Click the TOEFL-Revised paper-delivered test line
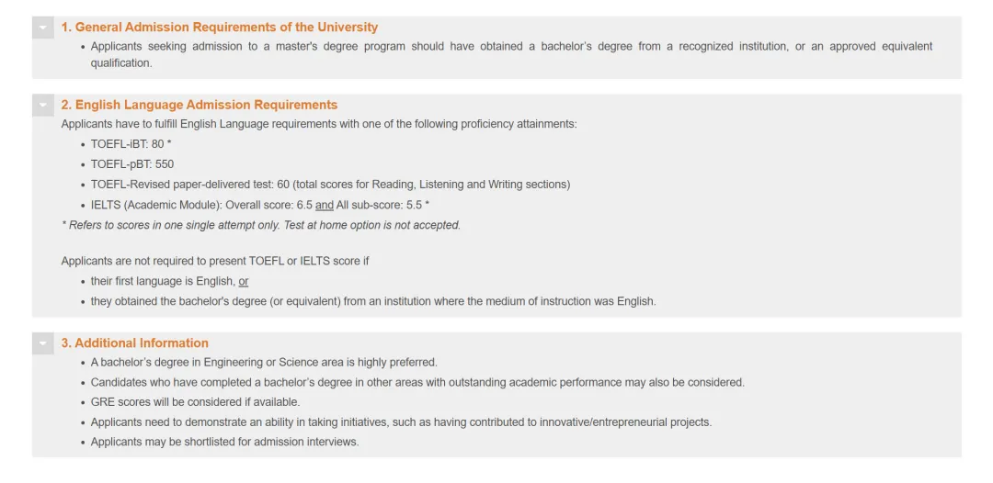This screenshot has width=993, height=483. 330,185
